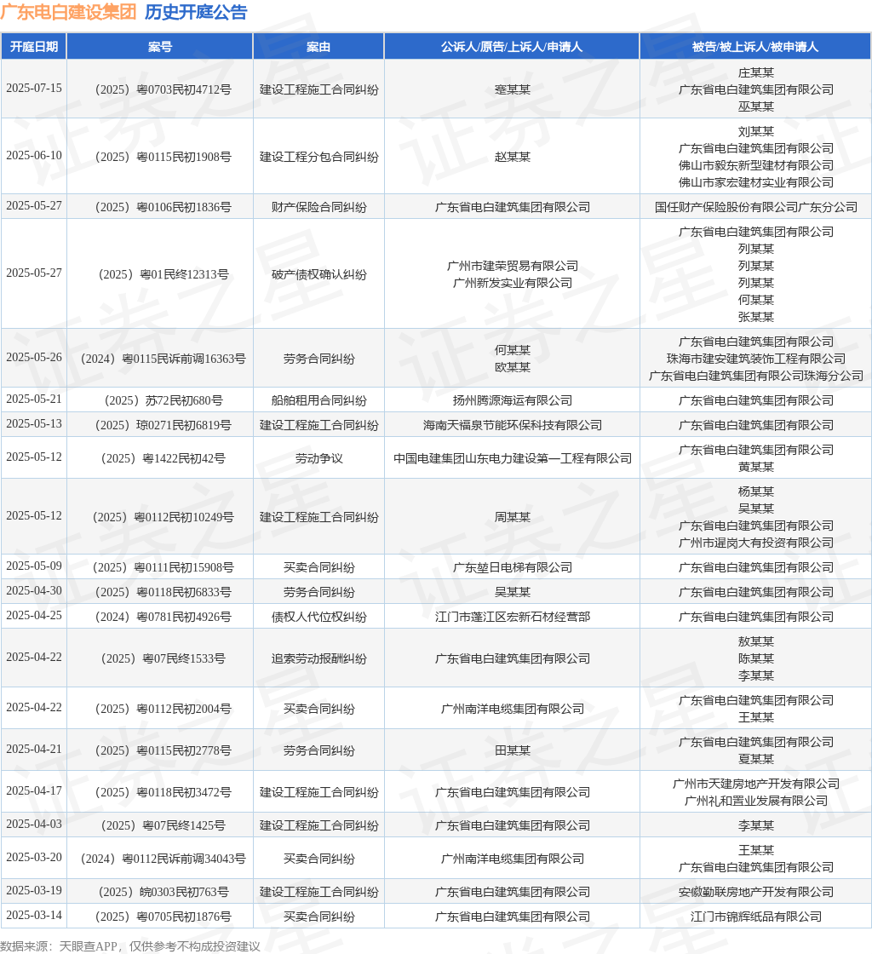Click 国任财产保险股份有限公司广东分公司

756,208
